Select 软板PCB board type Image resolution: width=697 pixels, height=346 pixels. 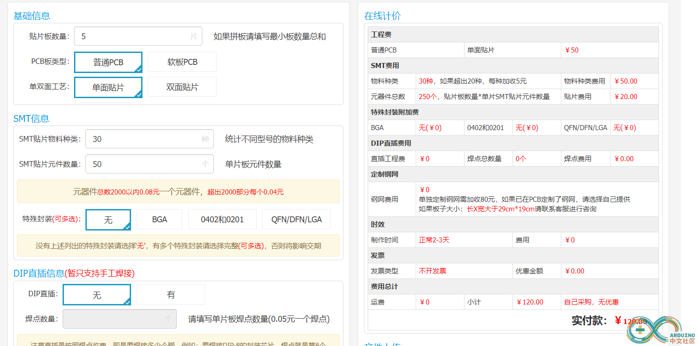182,62
